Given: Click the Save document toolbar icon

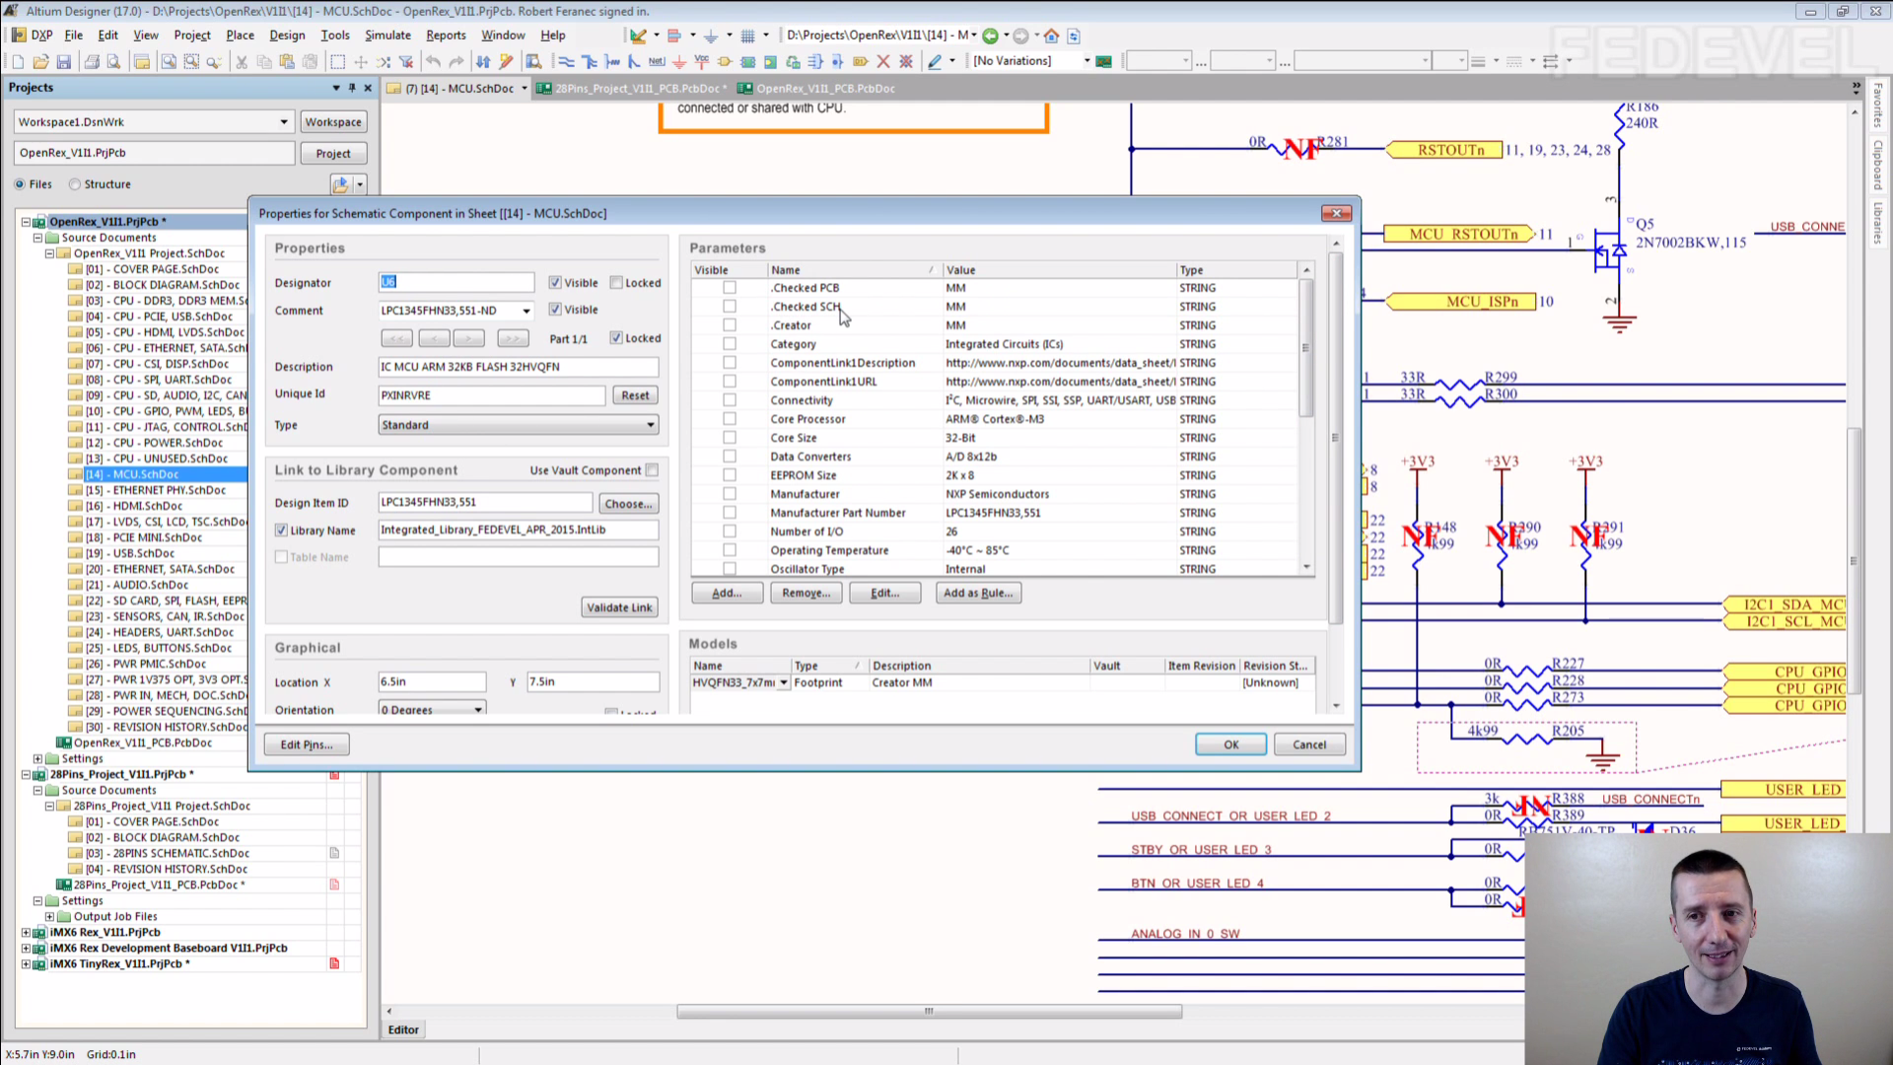Looking at the screenshot, I should (64, 62).
